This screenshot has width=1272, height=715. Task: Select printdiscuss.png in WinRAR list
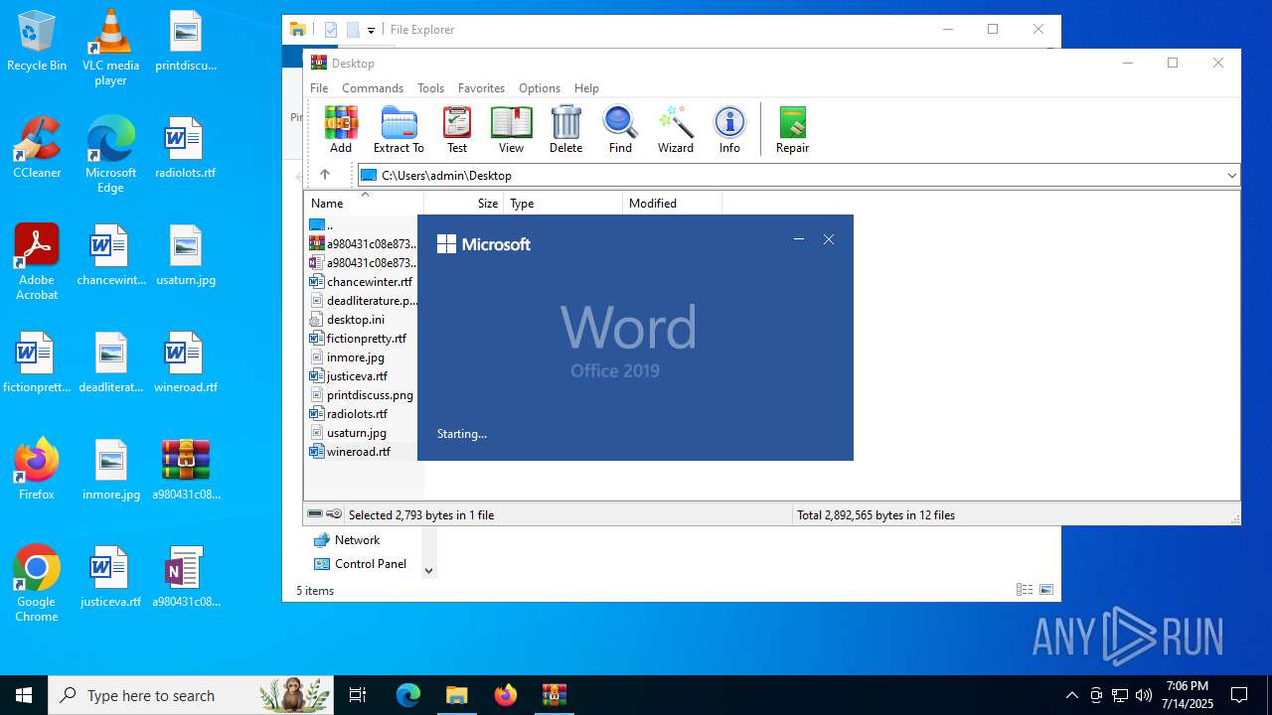coord(363,394)
